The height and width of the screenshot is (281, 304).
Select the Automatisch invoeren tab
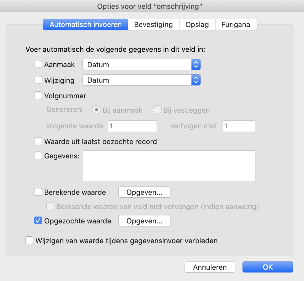[86, 25]
